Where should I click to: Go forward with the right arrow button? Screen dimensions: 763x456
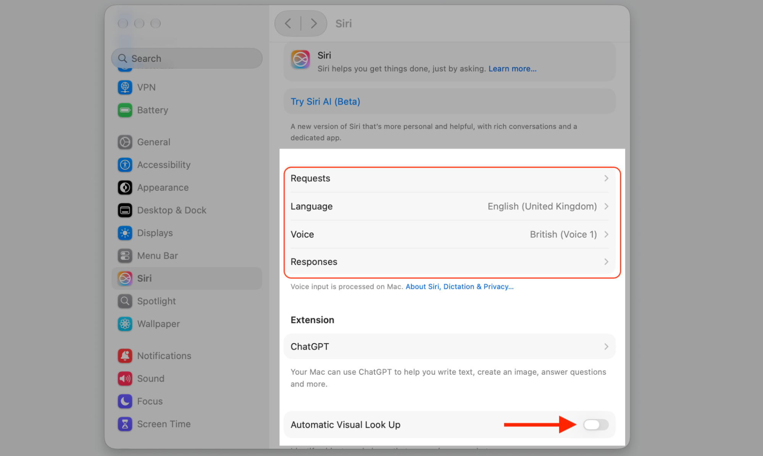coord(313,24)
